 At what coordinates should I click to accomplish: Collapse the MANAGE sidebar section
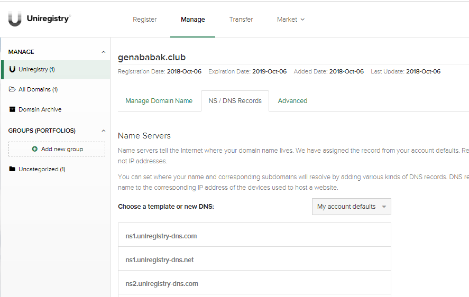(104, 52)
